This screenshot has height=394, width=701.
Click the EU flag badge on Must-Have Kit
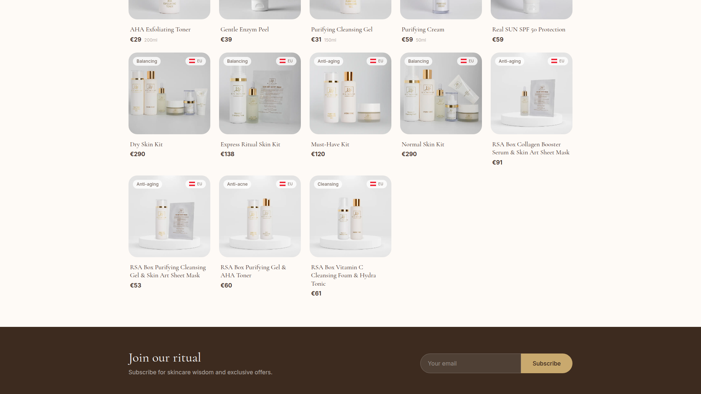point(376,61)
